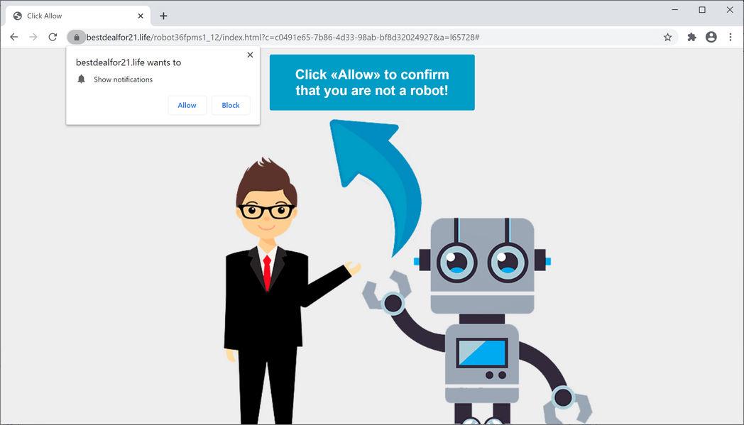Select the address bar URL text
The height and width of the screenshot is (425, 744).
pos(284,37)
